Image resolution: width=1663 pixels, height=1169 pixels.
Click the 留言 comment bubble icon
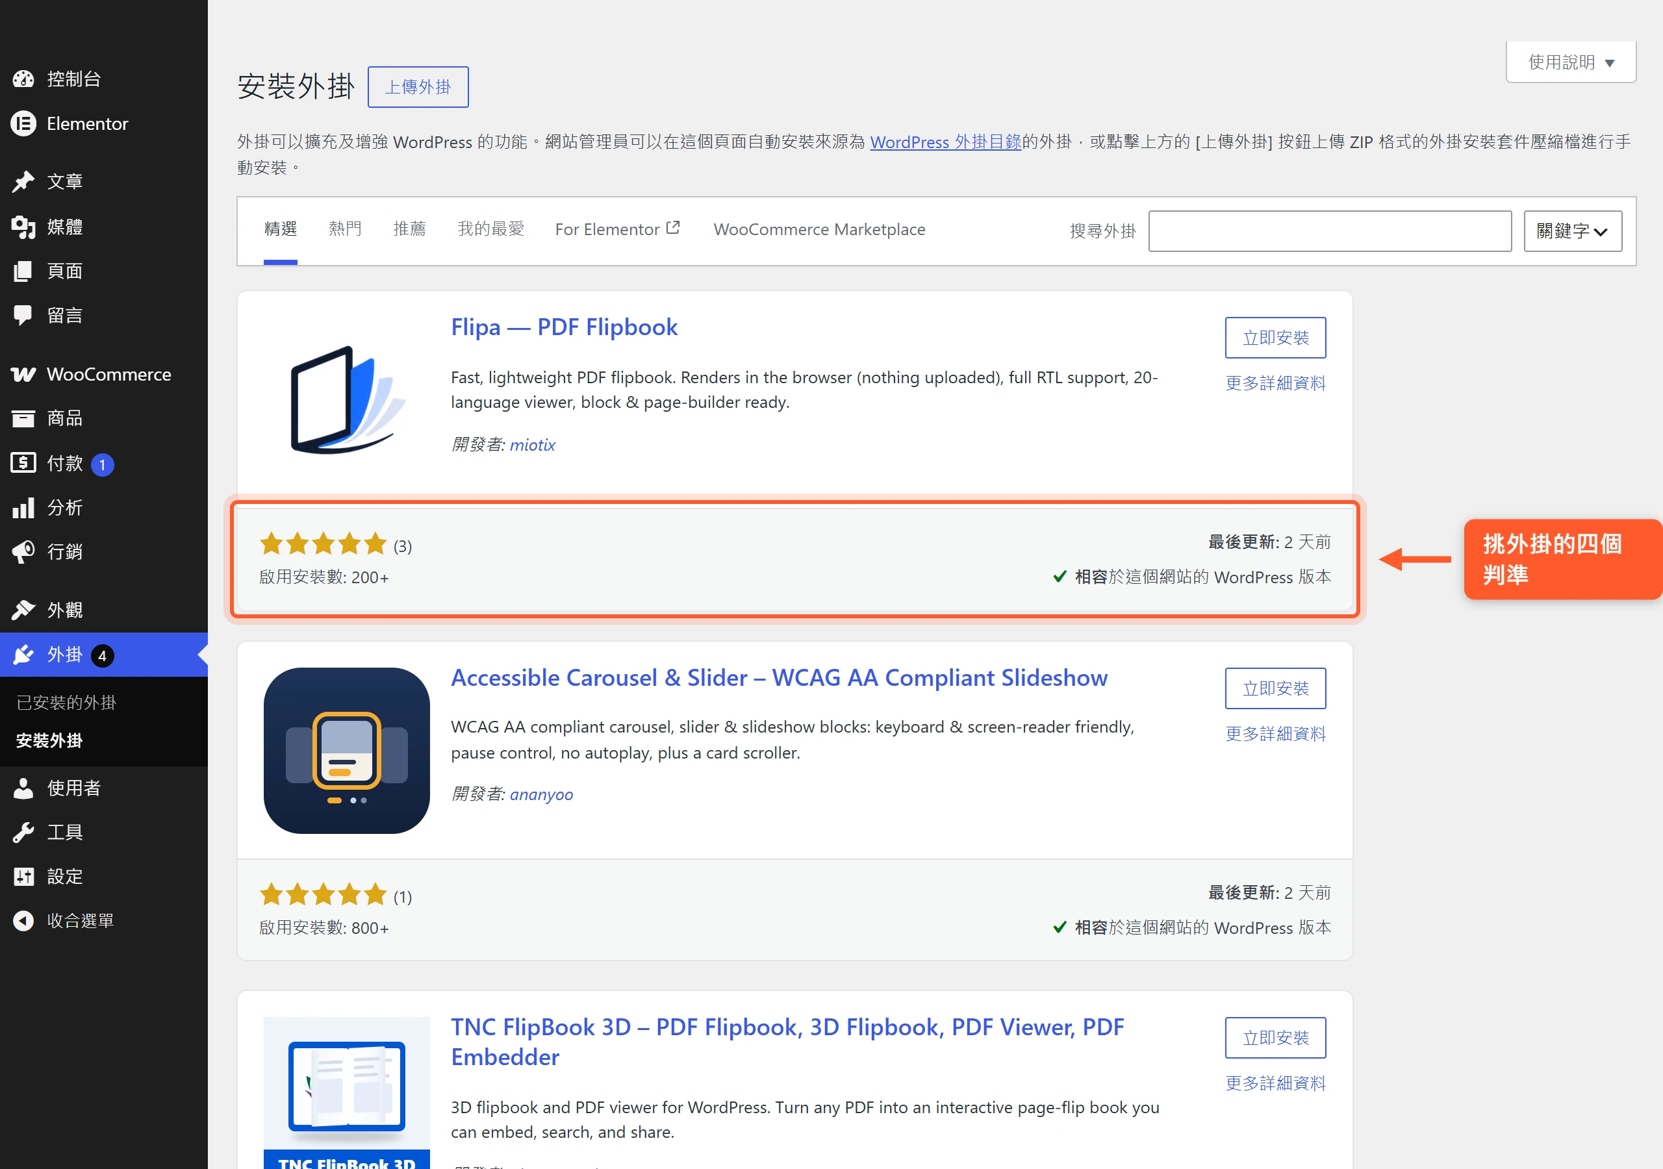pos(23,315)
